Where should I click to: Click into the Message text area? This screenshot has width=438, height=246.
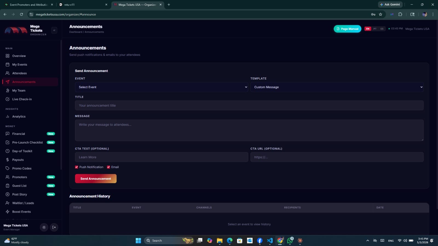tap(249, 130)
